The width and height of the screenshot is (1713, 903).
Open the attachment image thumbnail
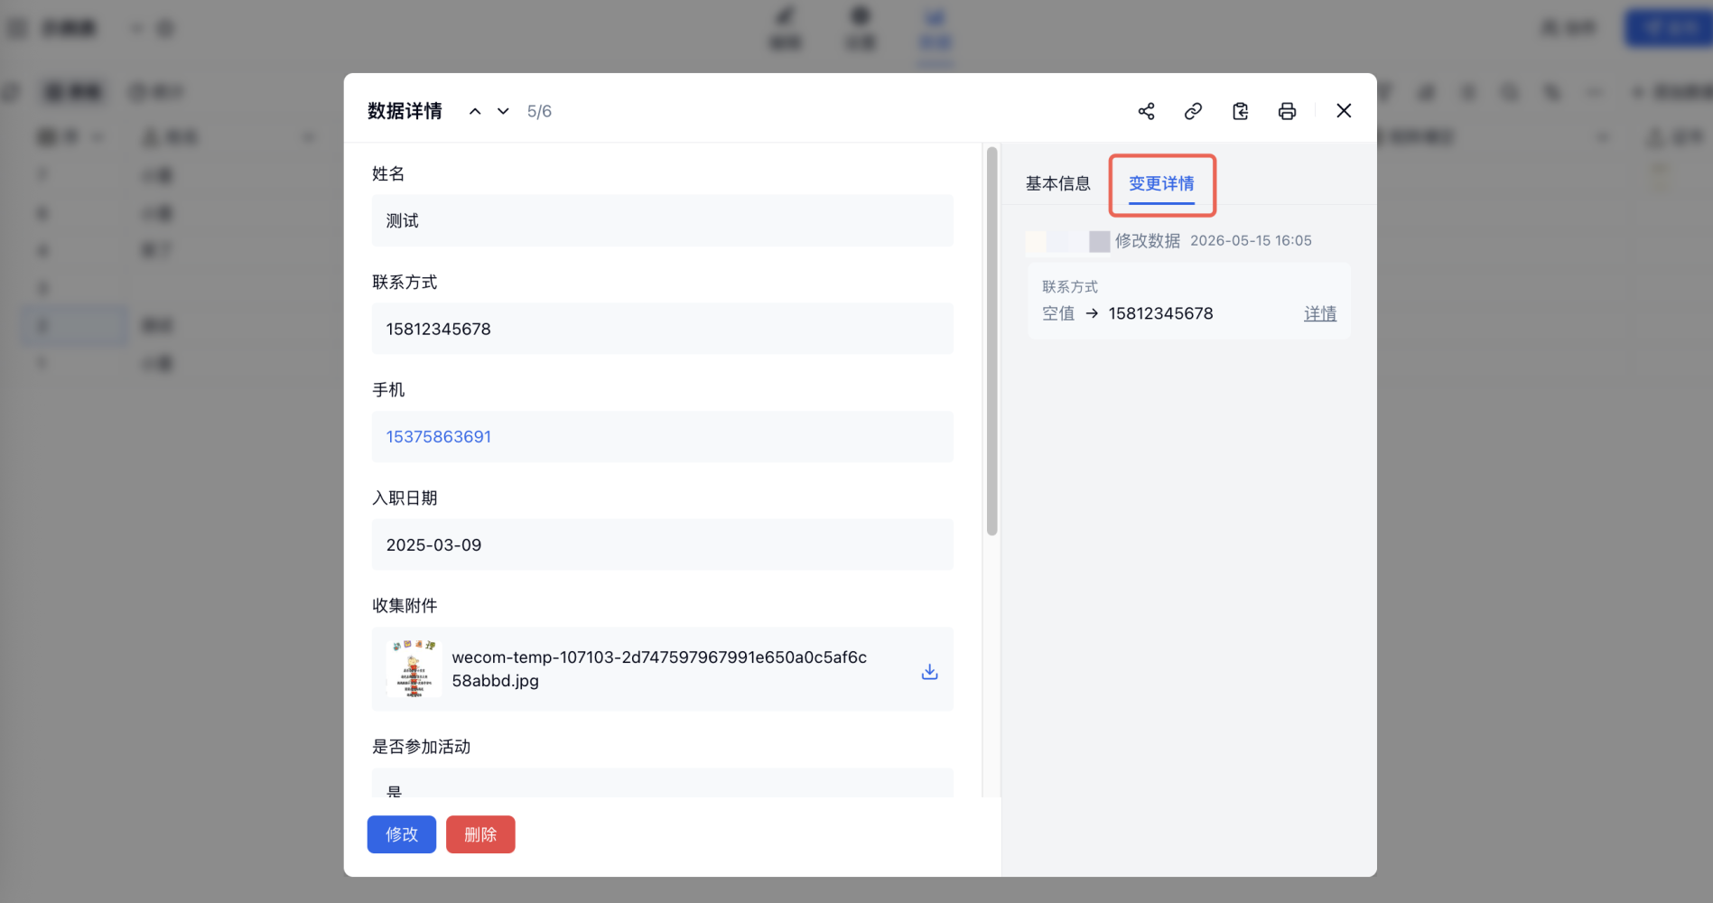click(x=414, y=668)
